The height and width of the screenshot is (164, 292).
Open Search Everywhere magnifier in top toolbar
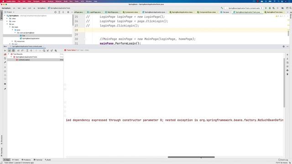click(290, 8)
